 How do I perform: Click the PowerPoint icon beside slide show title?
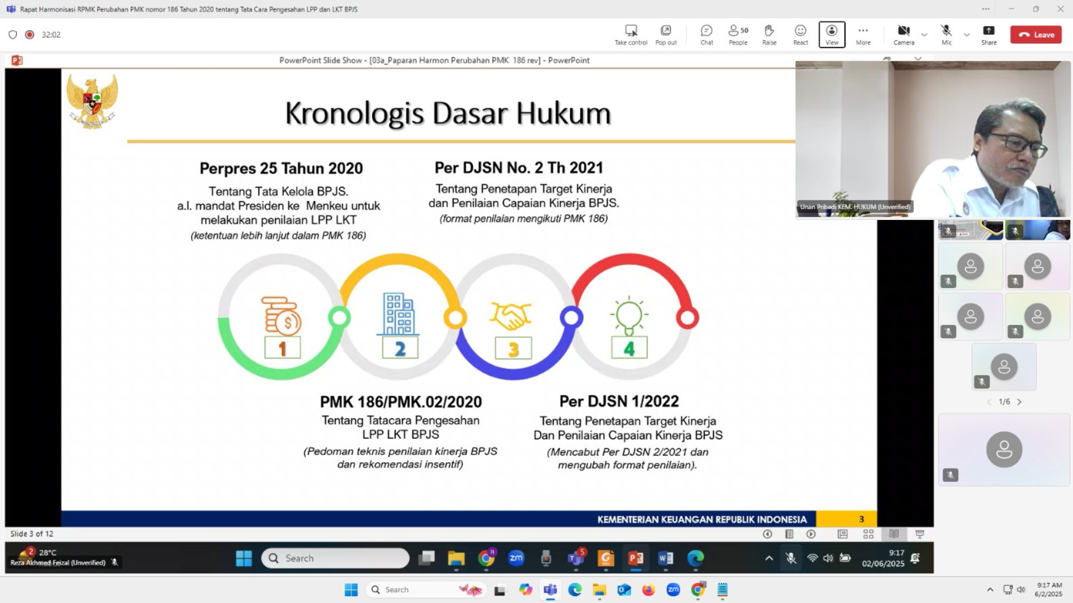[x=17, y=60]
